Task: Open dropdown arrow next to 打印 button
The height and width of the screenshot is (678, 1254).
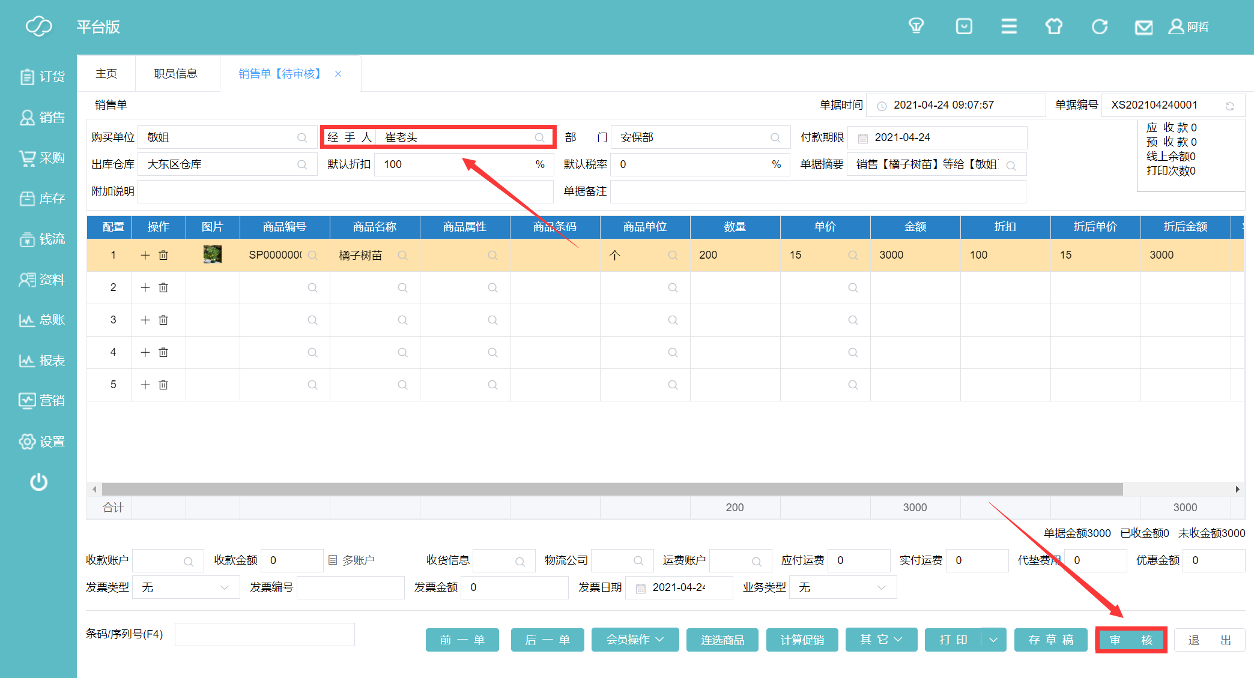Action: (x=993, y=640)
